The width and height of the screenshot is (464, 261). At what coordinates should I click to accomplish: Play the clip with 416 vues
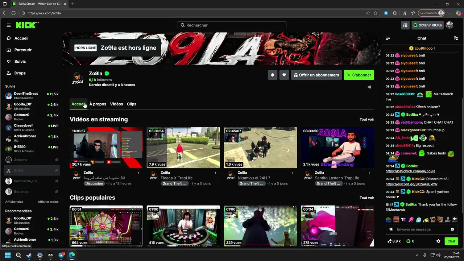[x=183, y=226]
